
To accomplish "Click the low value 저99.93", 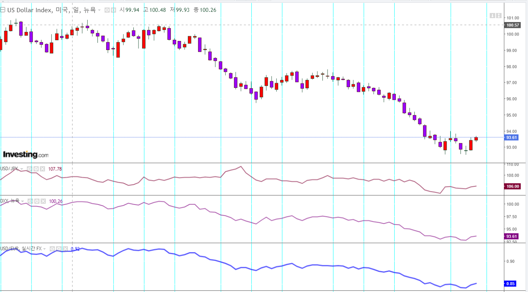I will point(180,10).
